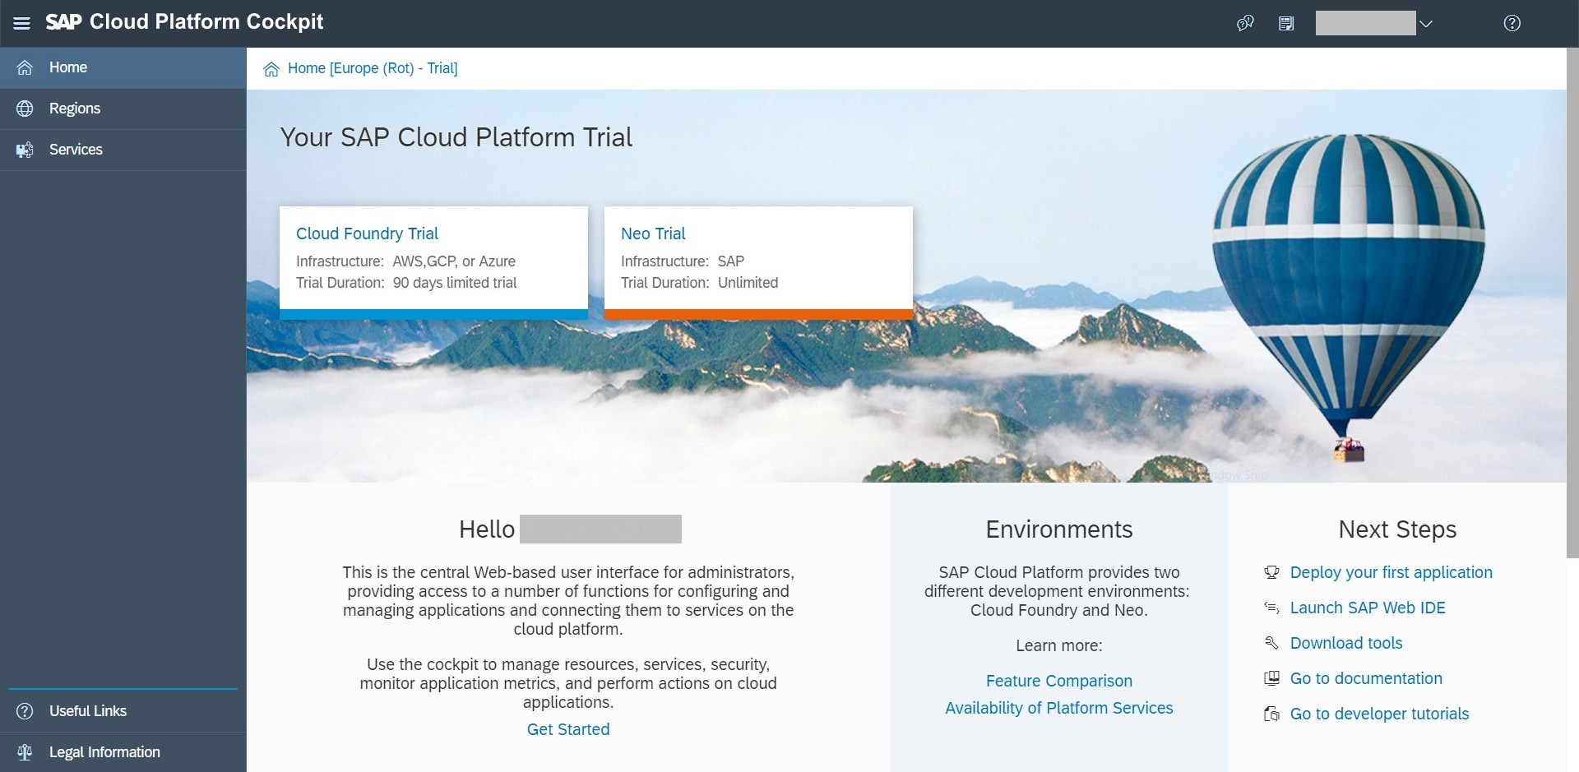Click the wrench icon beside Download tools
The width and height of the screenshot is (1579, 772).
click(x=1271, y=643)
